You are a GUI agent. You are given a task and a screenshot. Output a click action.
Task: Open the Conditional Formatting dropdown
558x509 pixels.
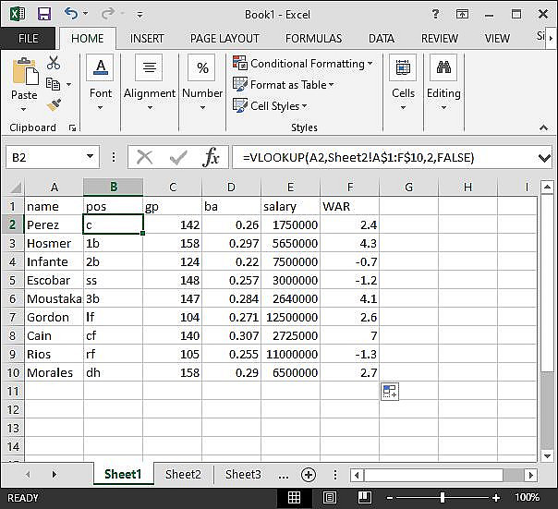(x=302, y=64)
